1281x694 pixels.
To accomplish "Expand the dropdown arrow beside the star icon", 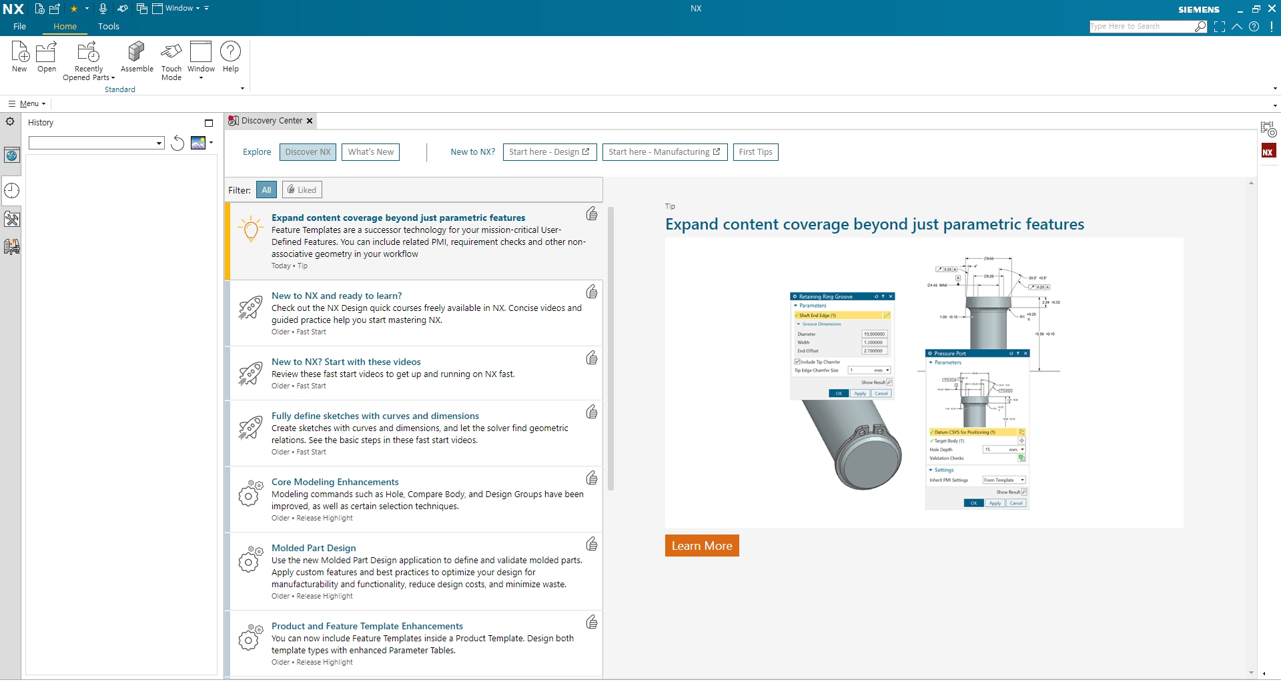I will tap(87, 9).
